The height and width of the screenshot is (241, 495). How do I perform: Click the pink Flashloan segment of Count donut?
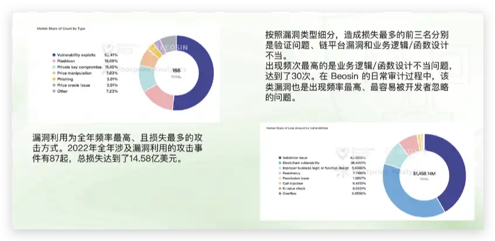point(160,97)
